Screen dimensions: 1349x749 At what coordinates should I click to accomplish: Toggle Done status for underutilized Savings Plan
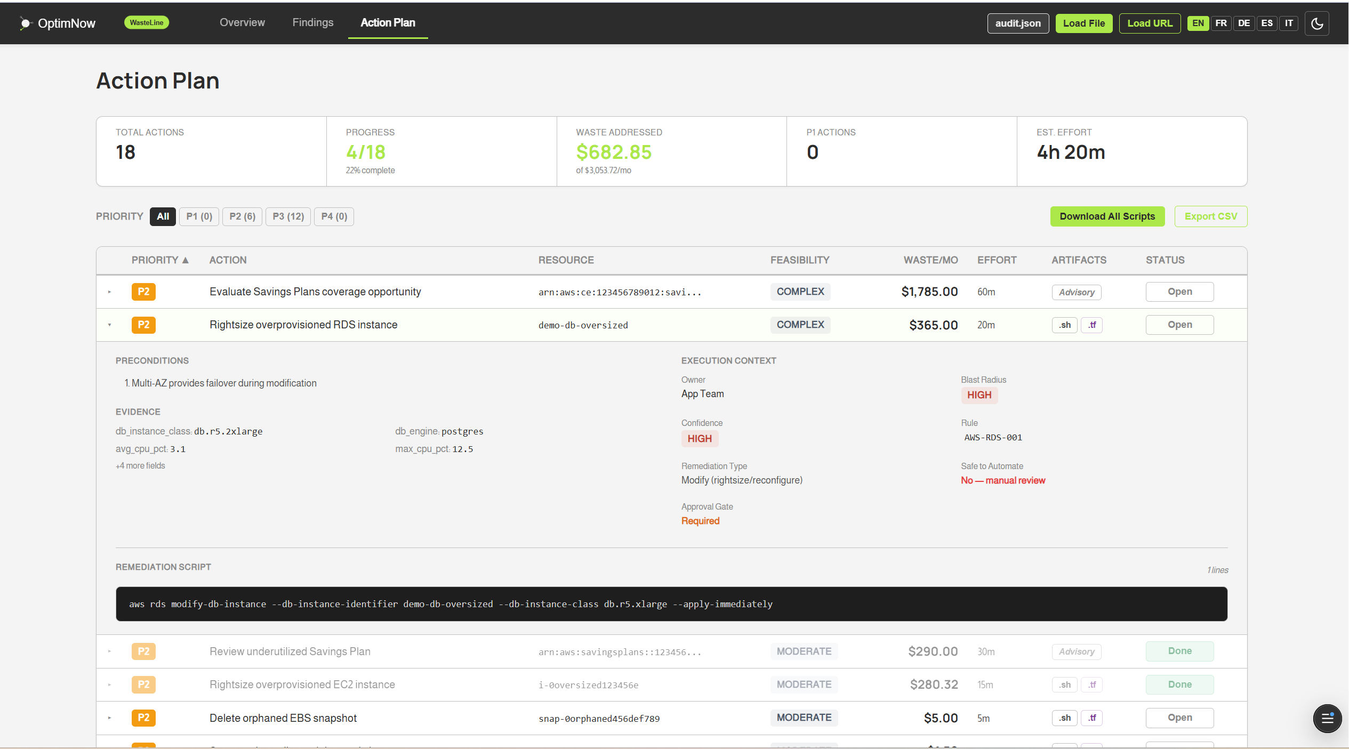1179,651
